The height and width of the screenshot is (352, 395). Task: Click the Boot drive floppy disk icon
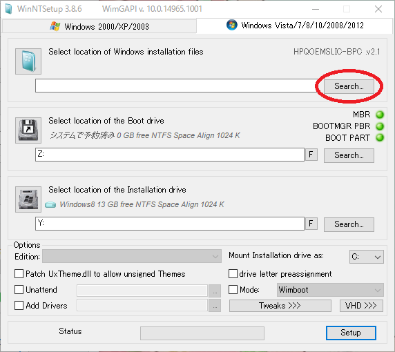click(28, 130)
